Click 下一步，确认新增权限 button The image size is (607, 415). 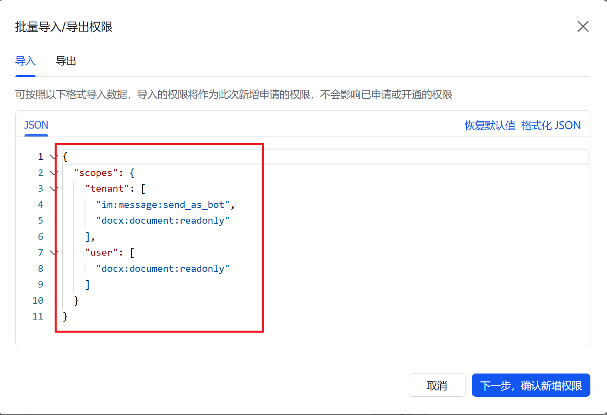pos(531,385)
